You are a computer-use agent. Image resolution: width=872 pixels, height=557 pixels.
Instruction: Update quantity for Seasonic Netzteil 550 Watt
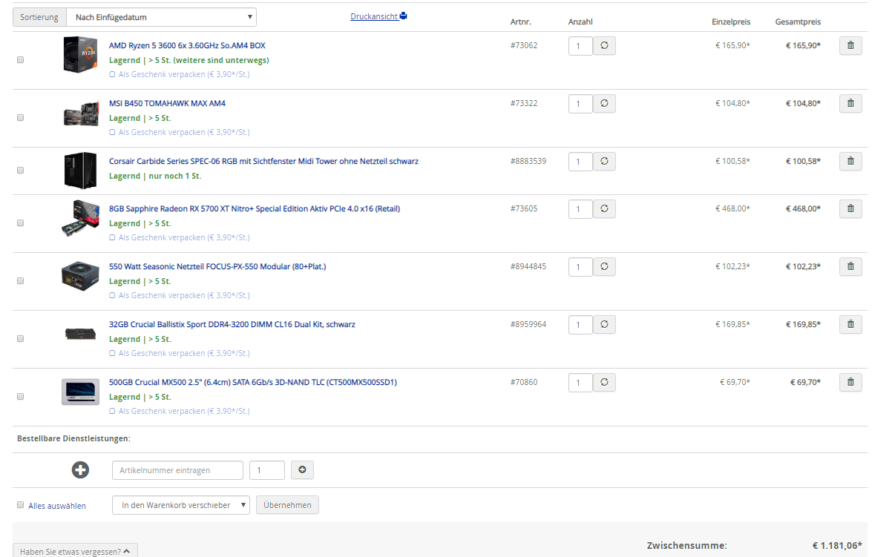pos(604,266)
